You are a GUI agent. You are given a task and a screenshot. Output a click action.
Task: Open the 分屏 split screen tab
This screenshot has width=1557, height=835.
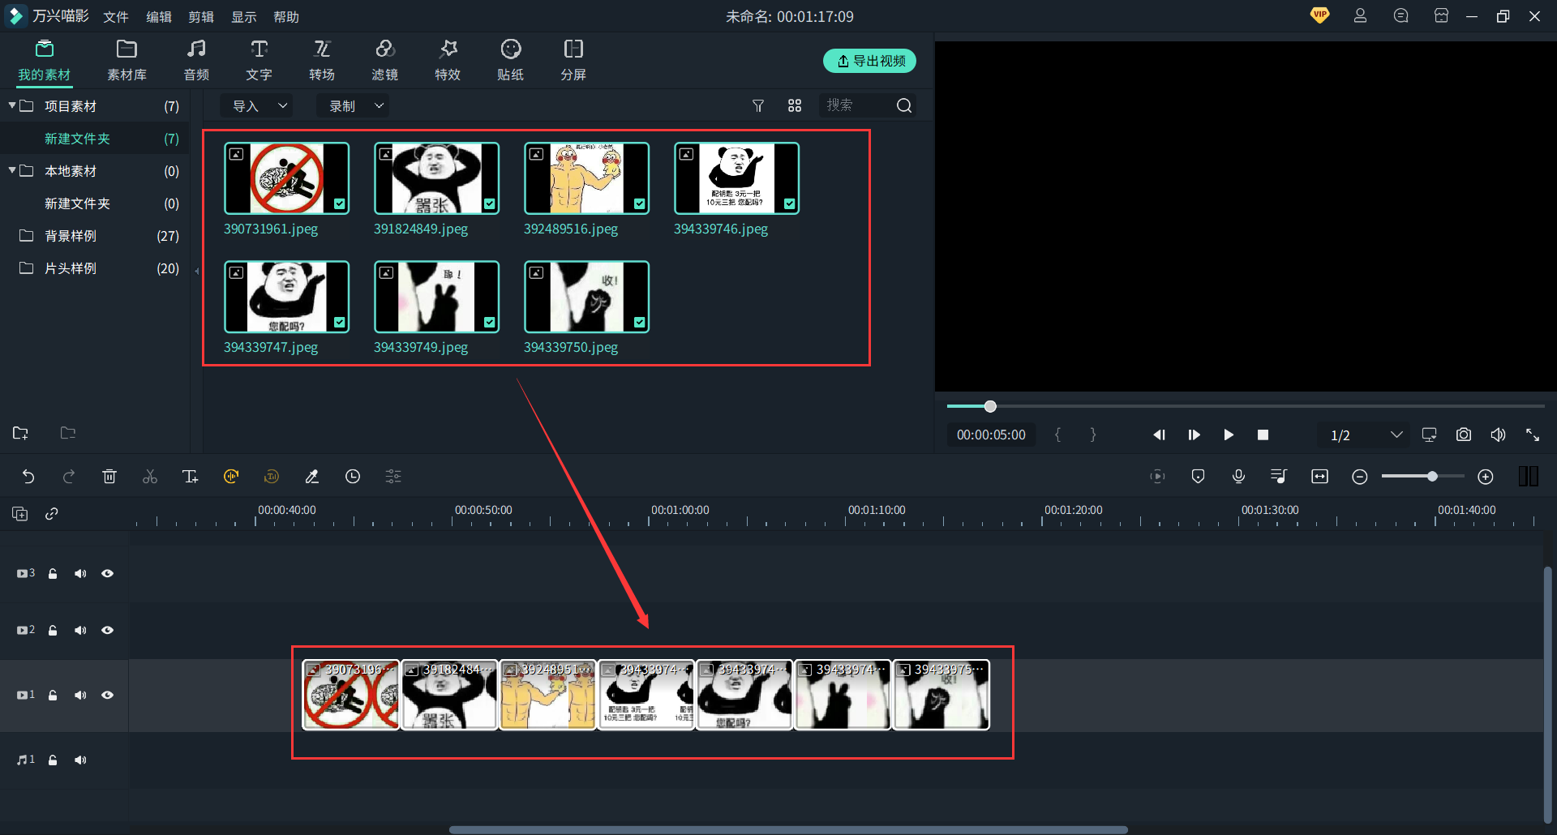pos(573,61)
